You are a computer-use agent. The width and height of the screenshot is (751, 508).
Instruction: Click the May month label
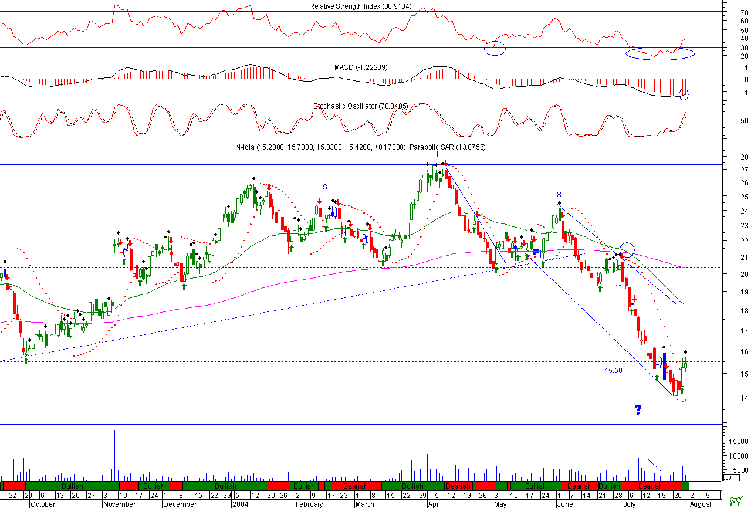pos(499,504)
